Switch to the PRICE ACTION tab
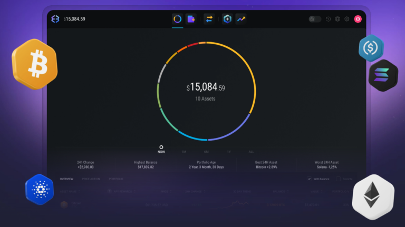Viewport: 405px width, 227px height. click(x=91, y=179)
